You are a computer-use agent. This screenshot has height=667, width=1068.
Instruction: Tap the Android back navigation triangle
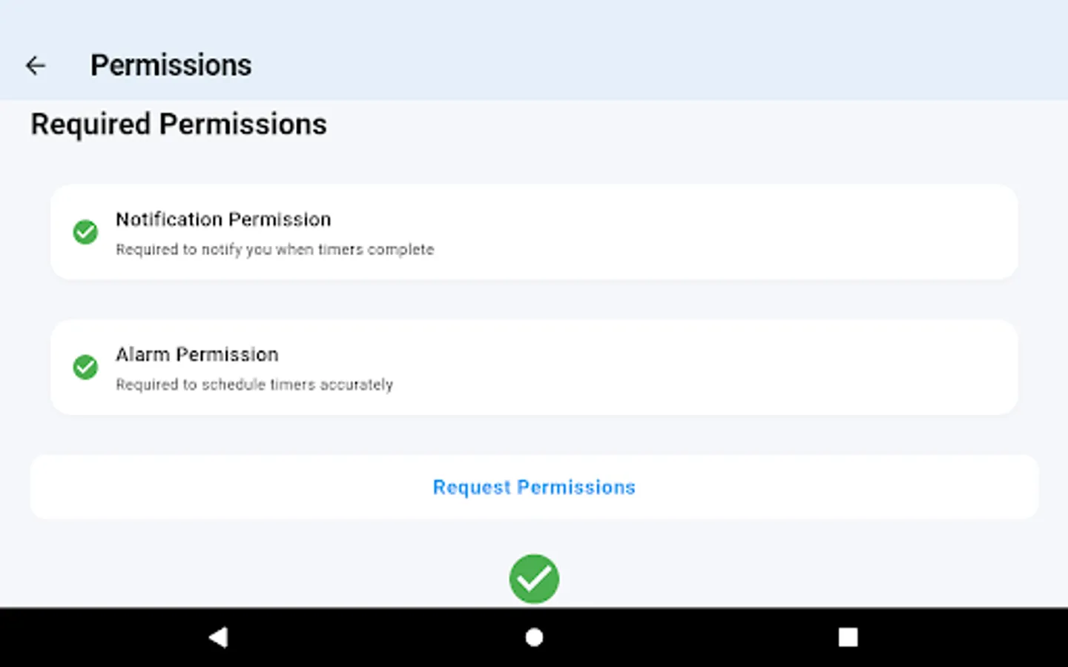pos(217,637)
